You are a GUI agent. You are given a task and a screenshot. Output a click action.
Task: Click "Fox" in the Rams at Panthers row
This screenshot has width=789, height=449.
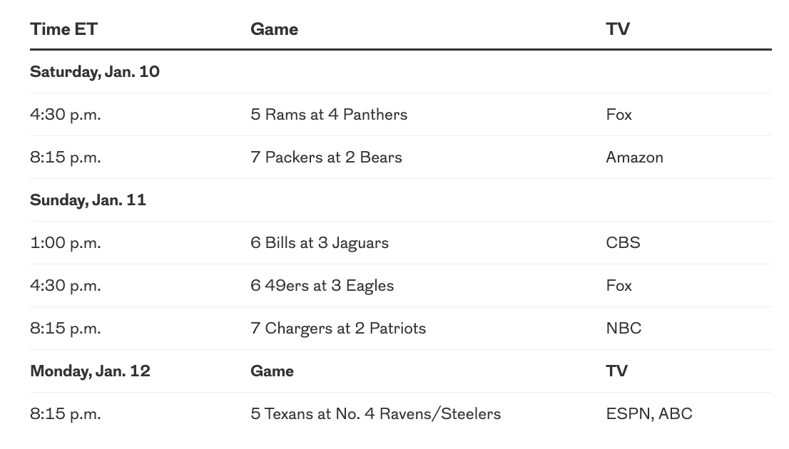tap(619, 115)
